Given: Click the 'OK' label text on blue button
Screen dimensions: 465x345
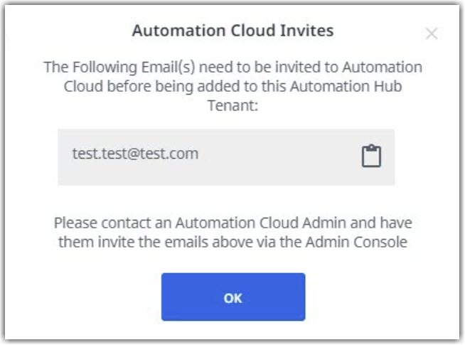Looking at the screenshot, I should click(x=233, y=299).
